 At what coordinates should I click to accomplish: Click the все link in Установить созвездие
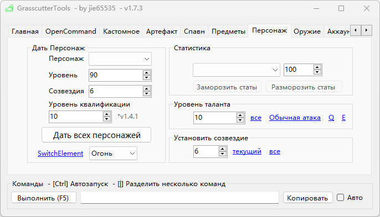coord(275,151)
